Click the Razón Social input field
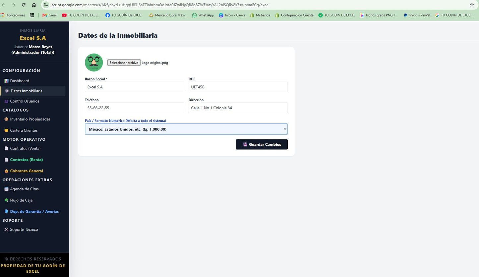The height and width of the screenshot is (277, 479). [134, 87]
